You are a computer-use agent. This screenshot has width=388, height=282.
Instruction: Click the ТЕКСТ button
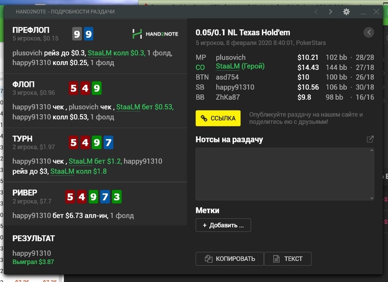(x=288, y=259)
